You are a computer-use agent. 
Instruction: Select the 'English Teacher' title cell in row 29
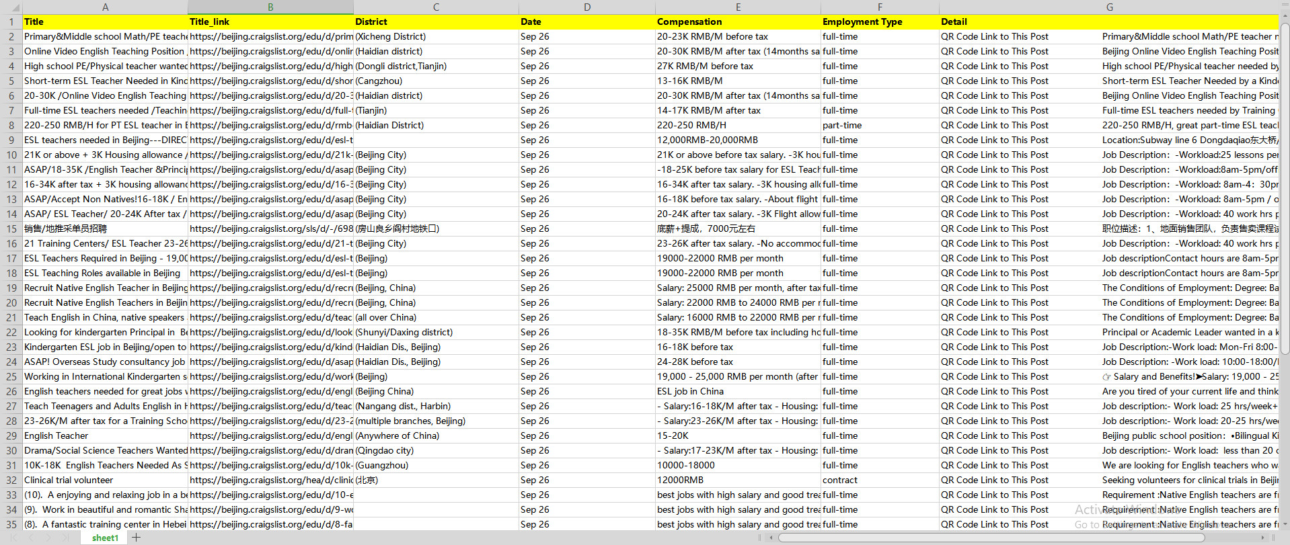point(105,435)
